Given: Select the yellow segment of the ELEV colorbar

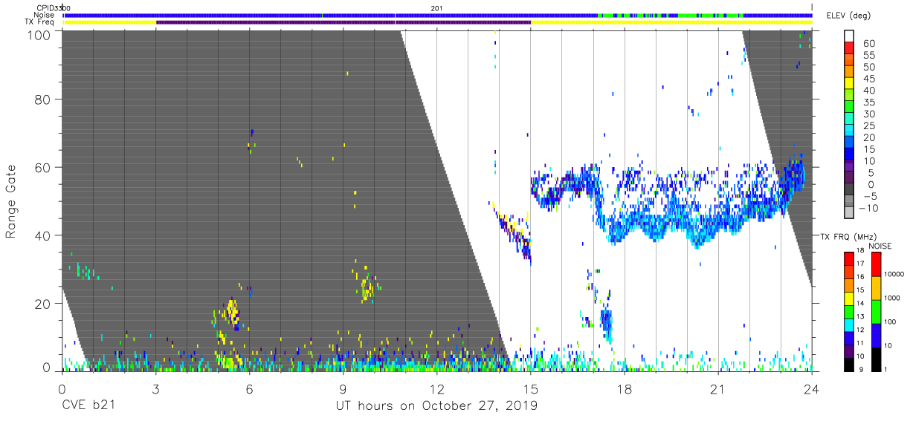Looking at the screenshot, I should point(850,84).
